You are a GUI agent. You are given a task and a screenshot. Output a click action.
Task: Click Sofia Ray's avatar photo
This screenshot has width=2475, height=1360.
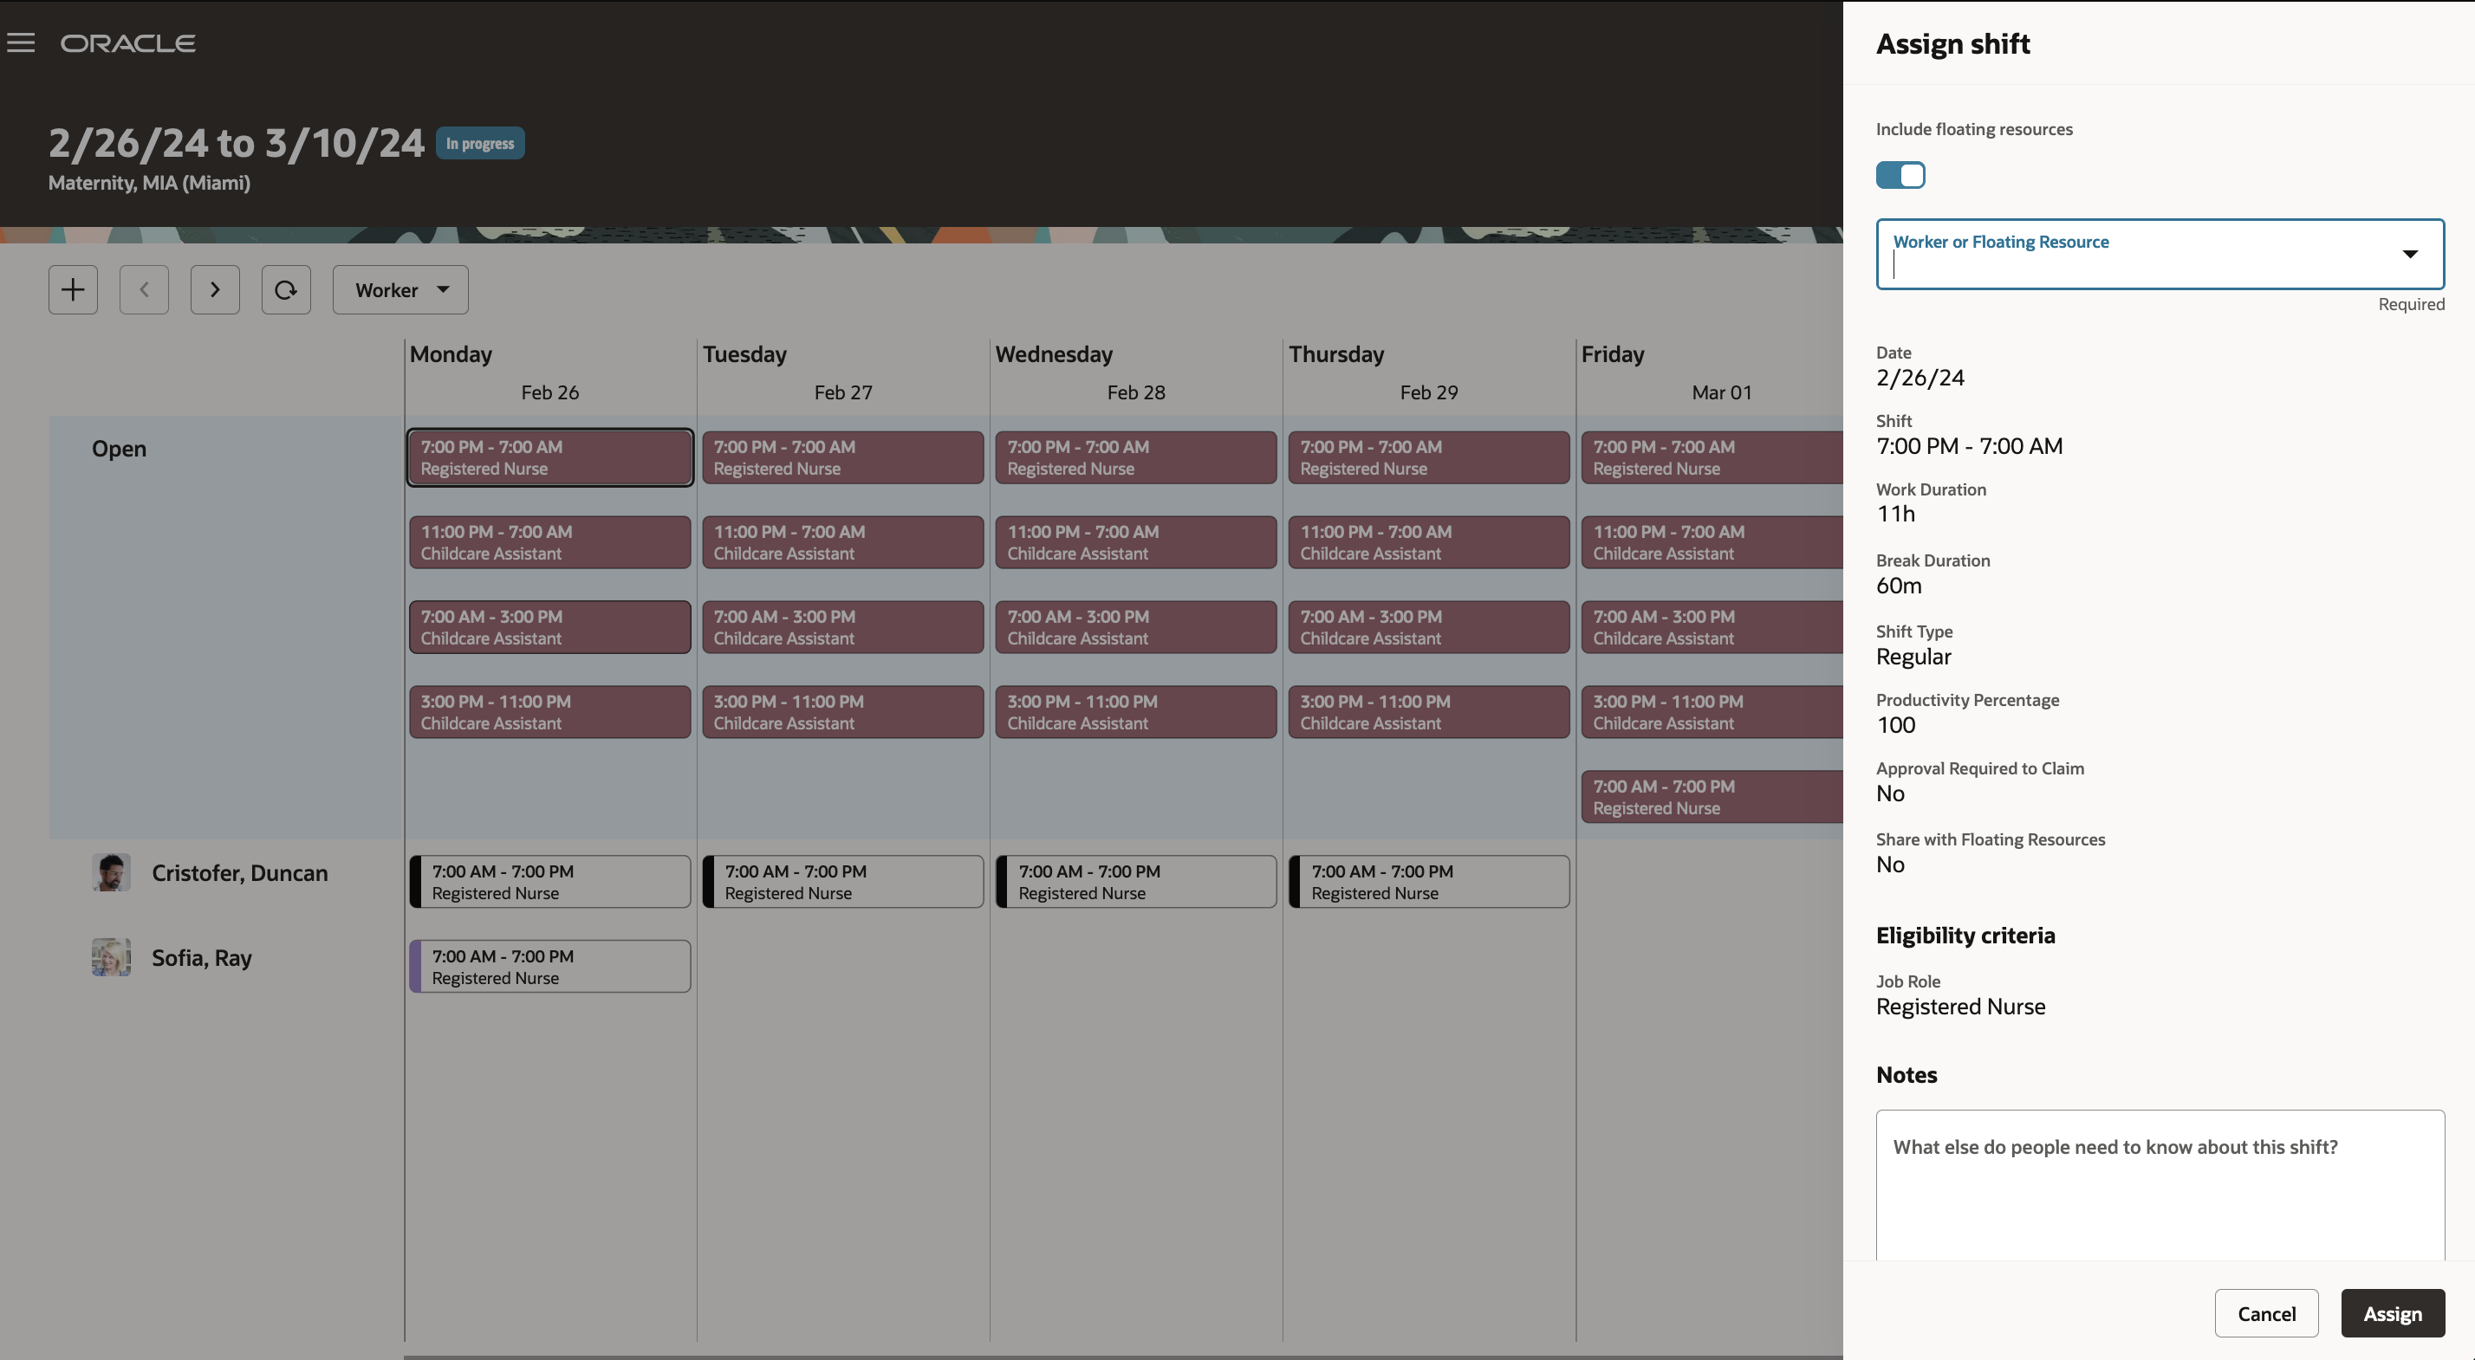112,956
